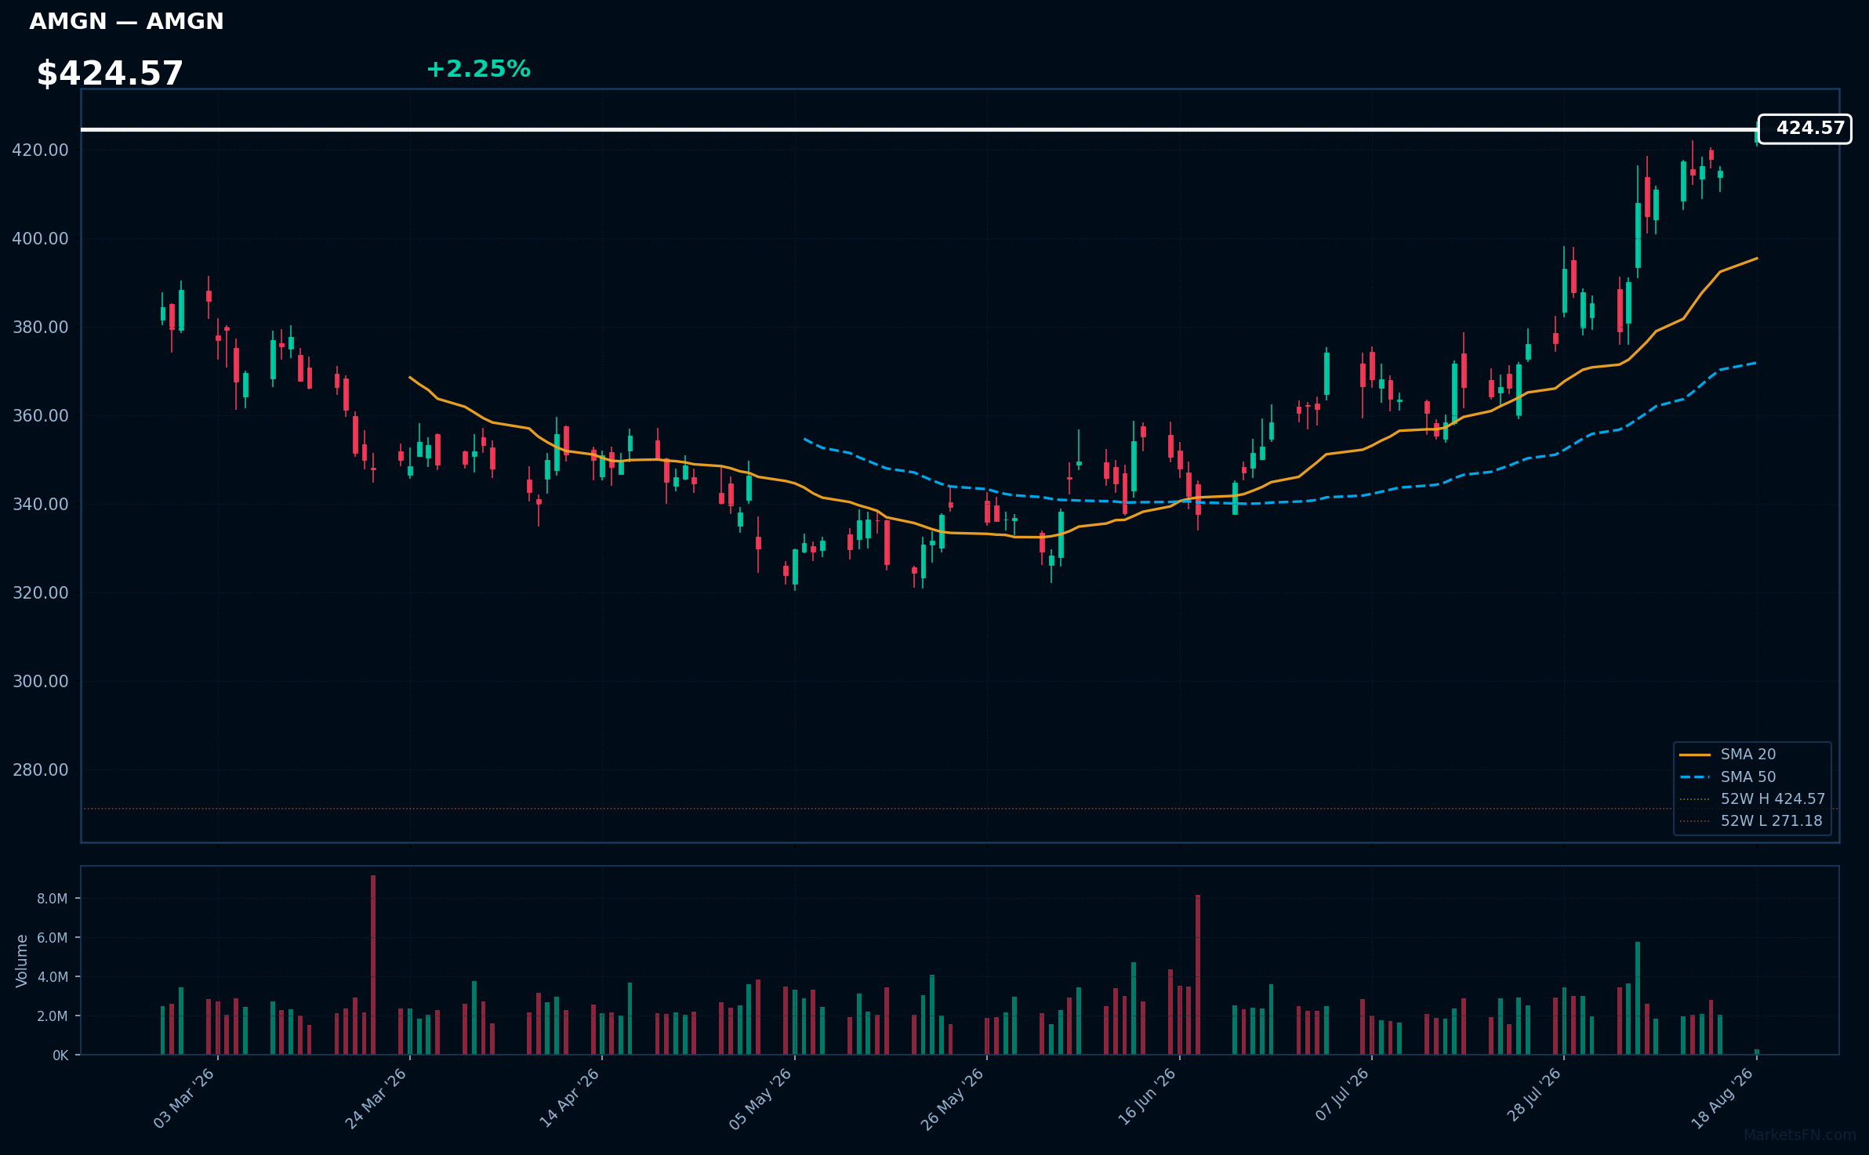The height and width of the screenshot is (1155, 1869).
Task: Click the 4.0M volume axis label
Action: [x=53, y=977]
